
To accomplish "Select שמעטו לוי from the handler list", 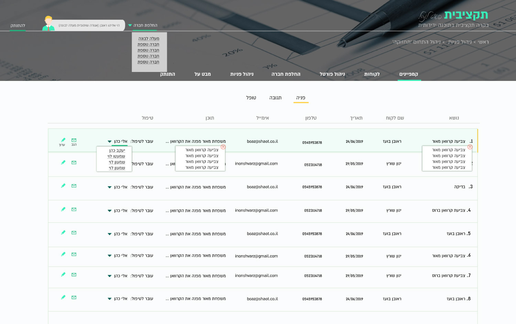I will pyautogui.click(x=116, y=156).
